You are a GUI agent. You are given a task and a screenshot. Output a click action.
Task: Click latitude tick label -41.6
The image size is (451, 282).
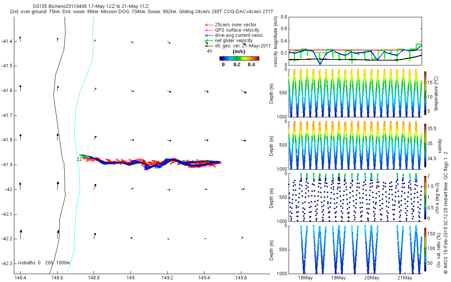(x=7, y=91)
